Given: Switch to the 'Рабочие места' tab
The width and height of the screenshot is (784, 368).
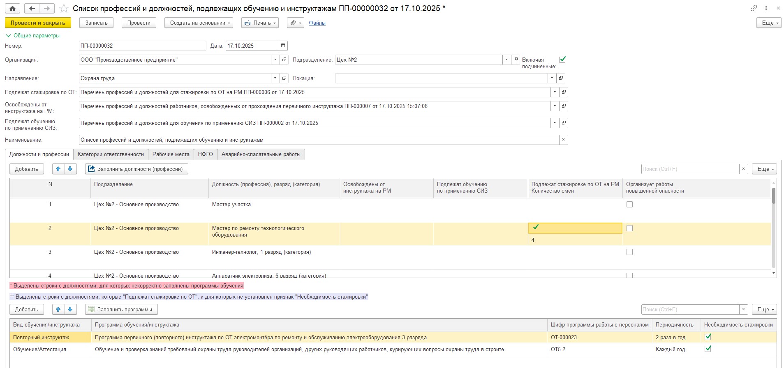Looking at the screenshot, I should (x=171, y=154).
